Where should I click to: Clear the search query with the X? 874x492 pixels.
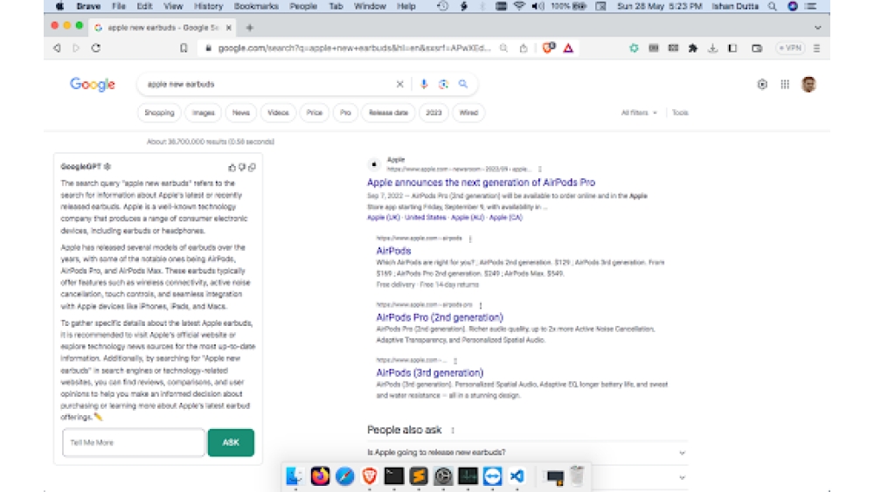399,84
